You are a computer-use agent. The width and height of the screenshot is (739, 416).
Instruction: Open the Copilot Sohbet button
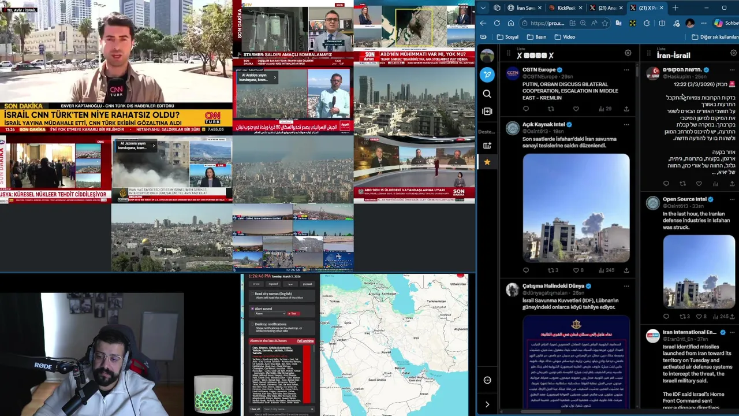(726, 23)
